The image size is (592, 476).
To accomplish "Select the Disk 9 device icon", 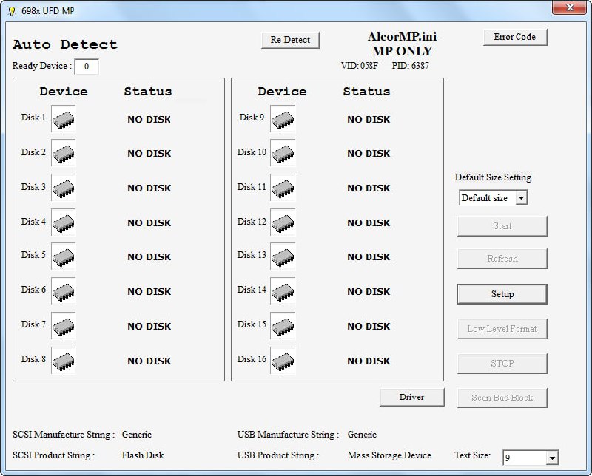I will click(x=282, y=119).
